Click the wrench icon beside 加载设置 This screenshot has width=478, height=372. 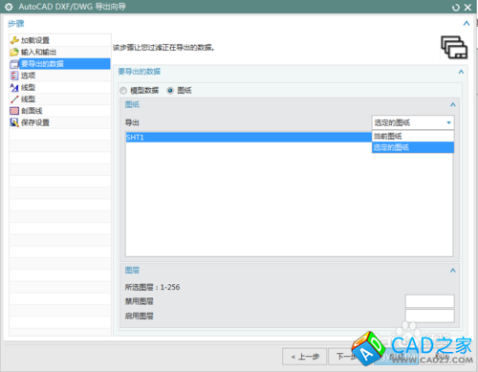tap(14, 40)
